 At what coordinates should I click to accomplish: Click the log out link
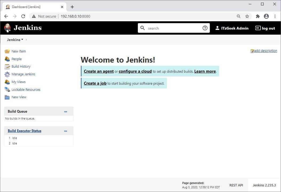coord(268,28)
